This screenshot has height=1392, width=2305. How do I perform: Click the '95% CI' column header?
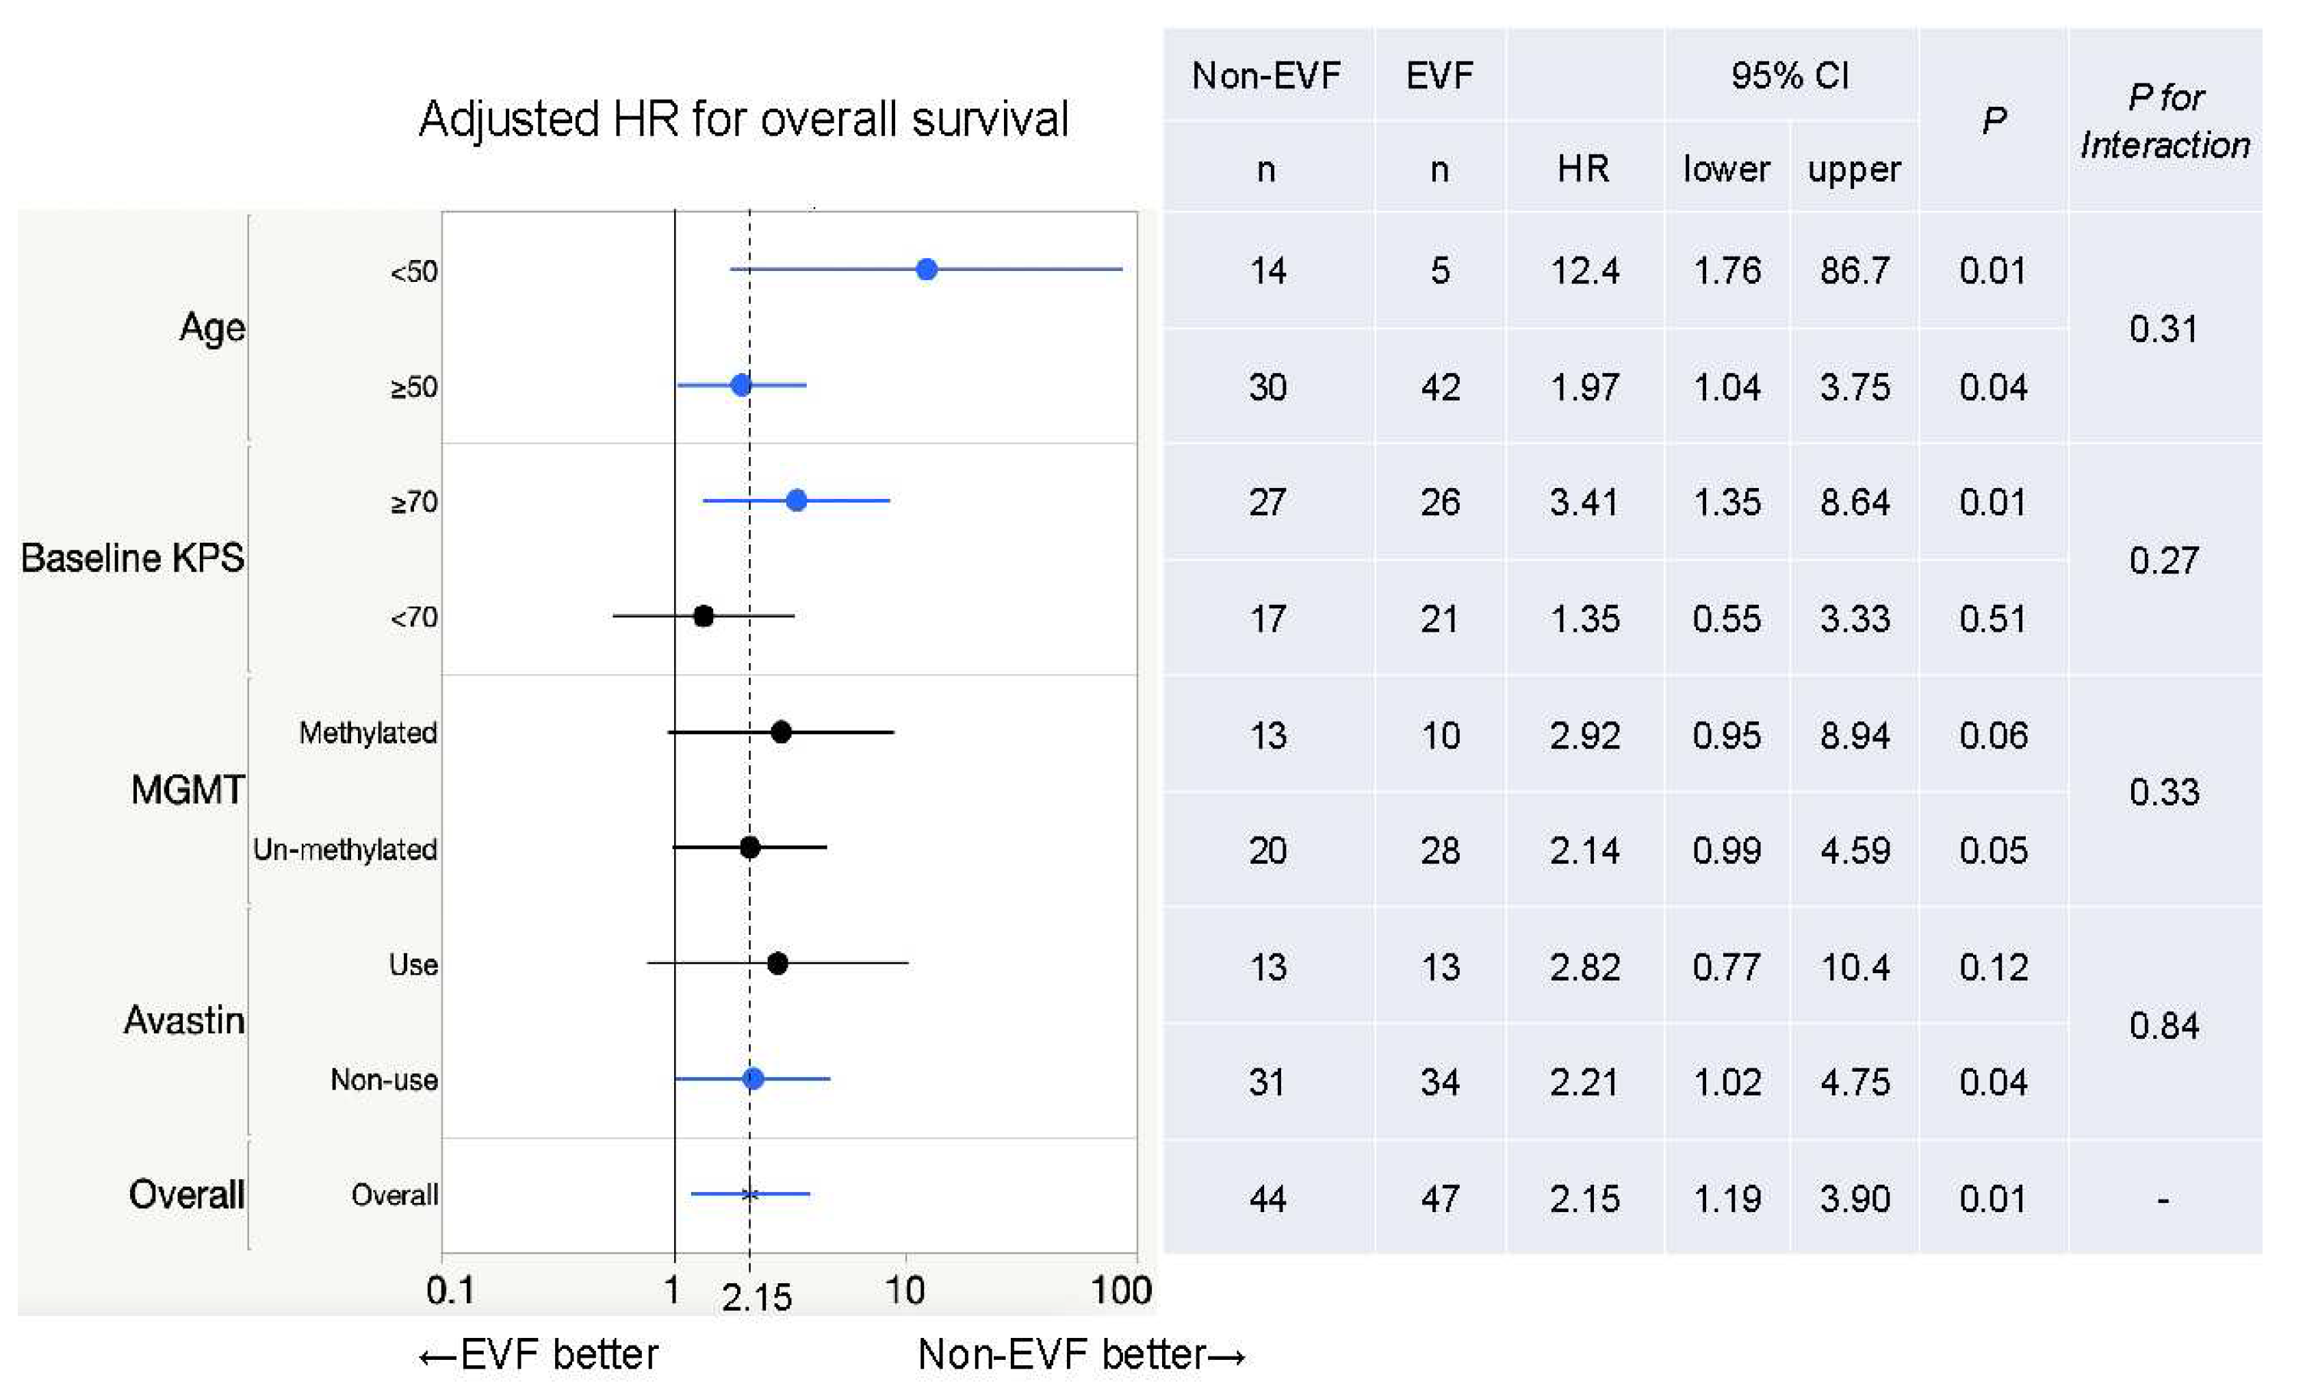point(1790,76)
